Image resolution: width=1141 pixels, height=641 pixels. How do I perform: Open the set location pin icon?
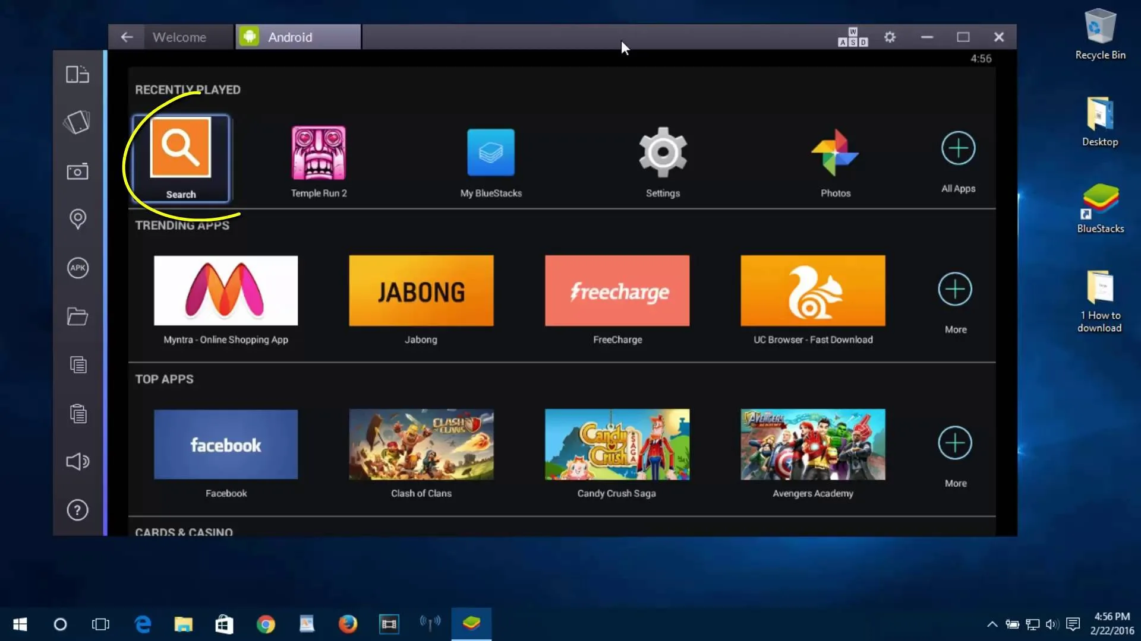tap(77, 219)
